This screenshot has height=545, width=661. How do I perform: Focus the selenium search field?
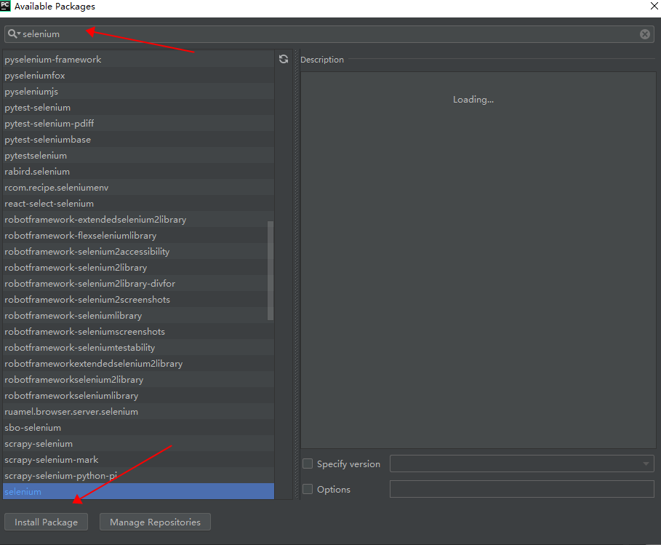click(329, 34)
